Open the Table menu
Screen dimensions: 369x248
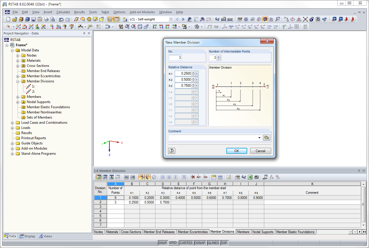pyautogui.click(x=105, y=12)
